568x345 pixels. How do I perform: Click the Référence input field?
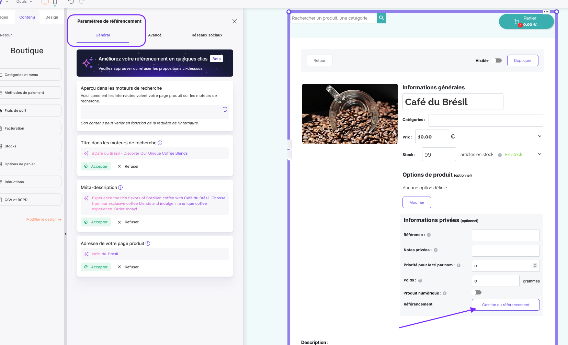[505, 235]
